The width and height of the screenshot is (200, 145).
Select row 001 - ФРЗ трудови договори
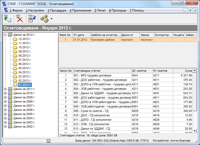[x=125, y=75]
